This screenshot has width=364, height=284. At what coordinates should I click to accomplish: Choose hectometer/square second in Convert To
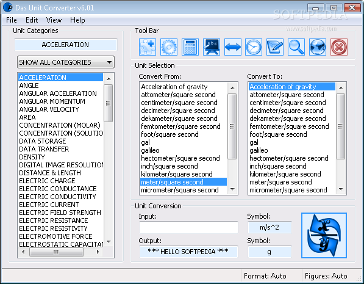tap(292, 158)
